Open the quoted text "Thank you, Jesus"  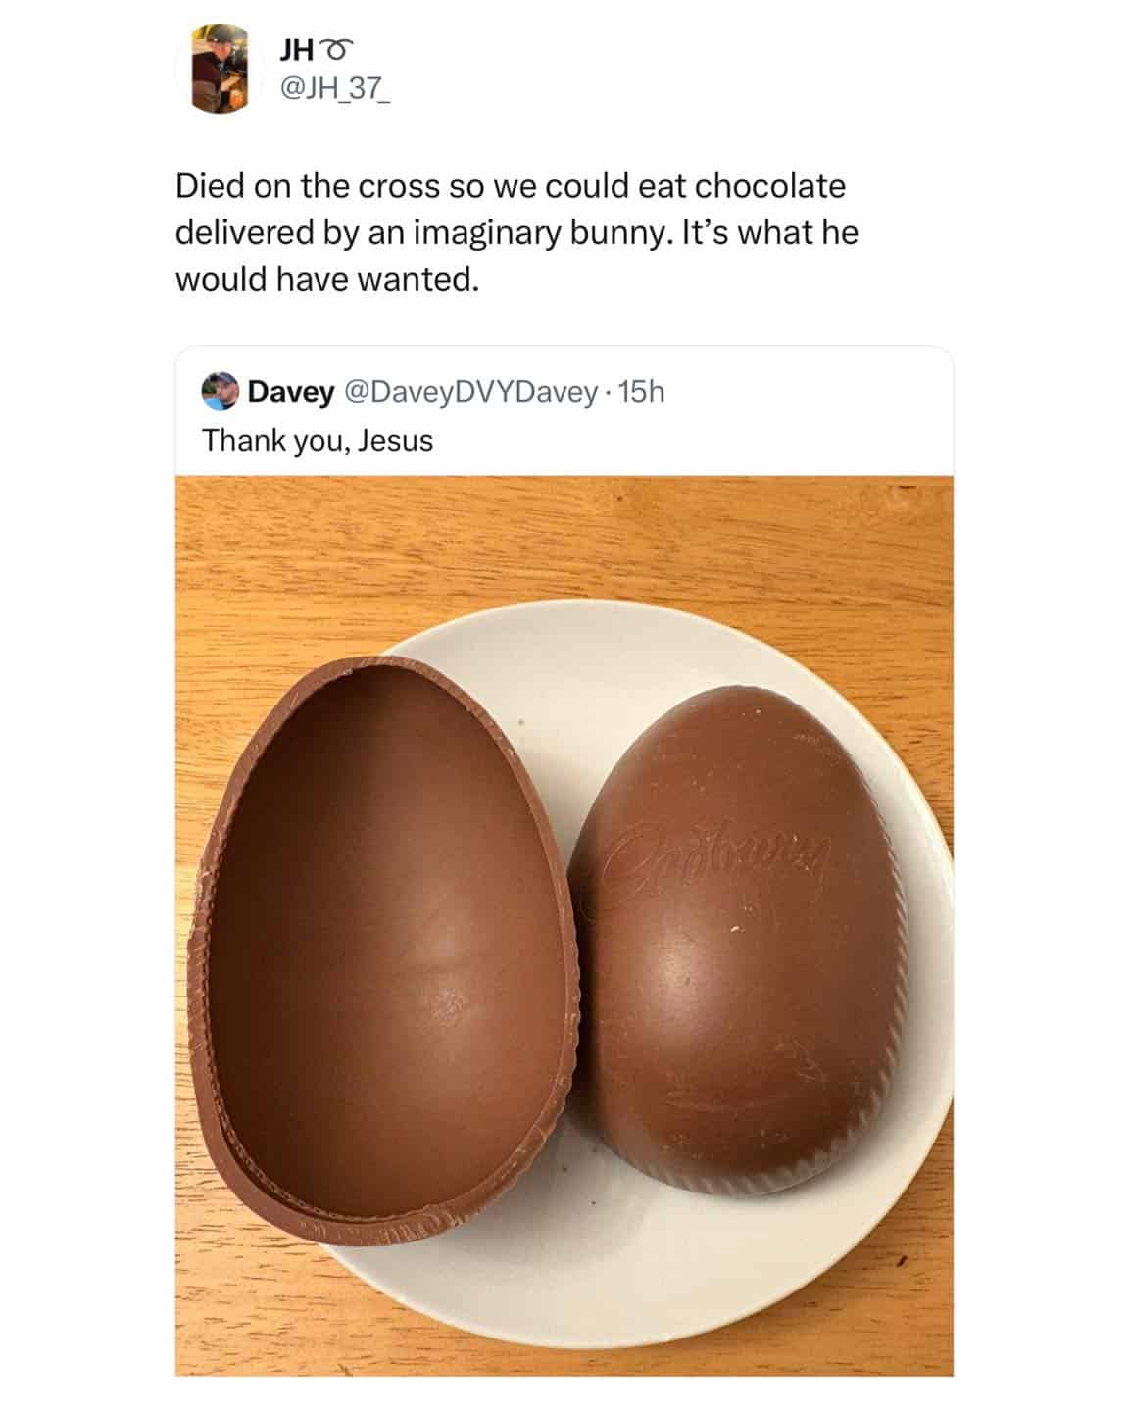318,441
